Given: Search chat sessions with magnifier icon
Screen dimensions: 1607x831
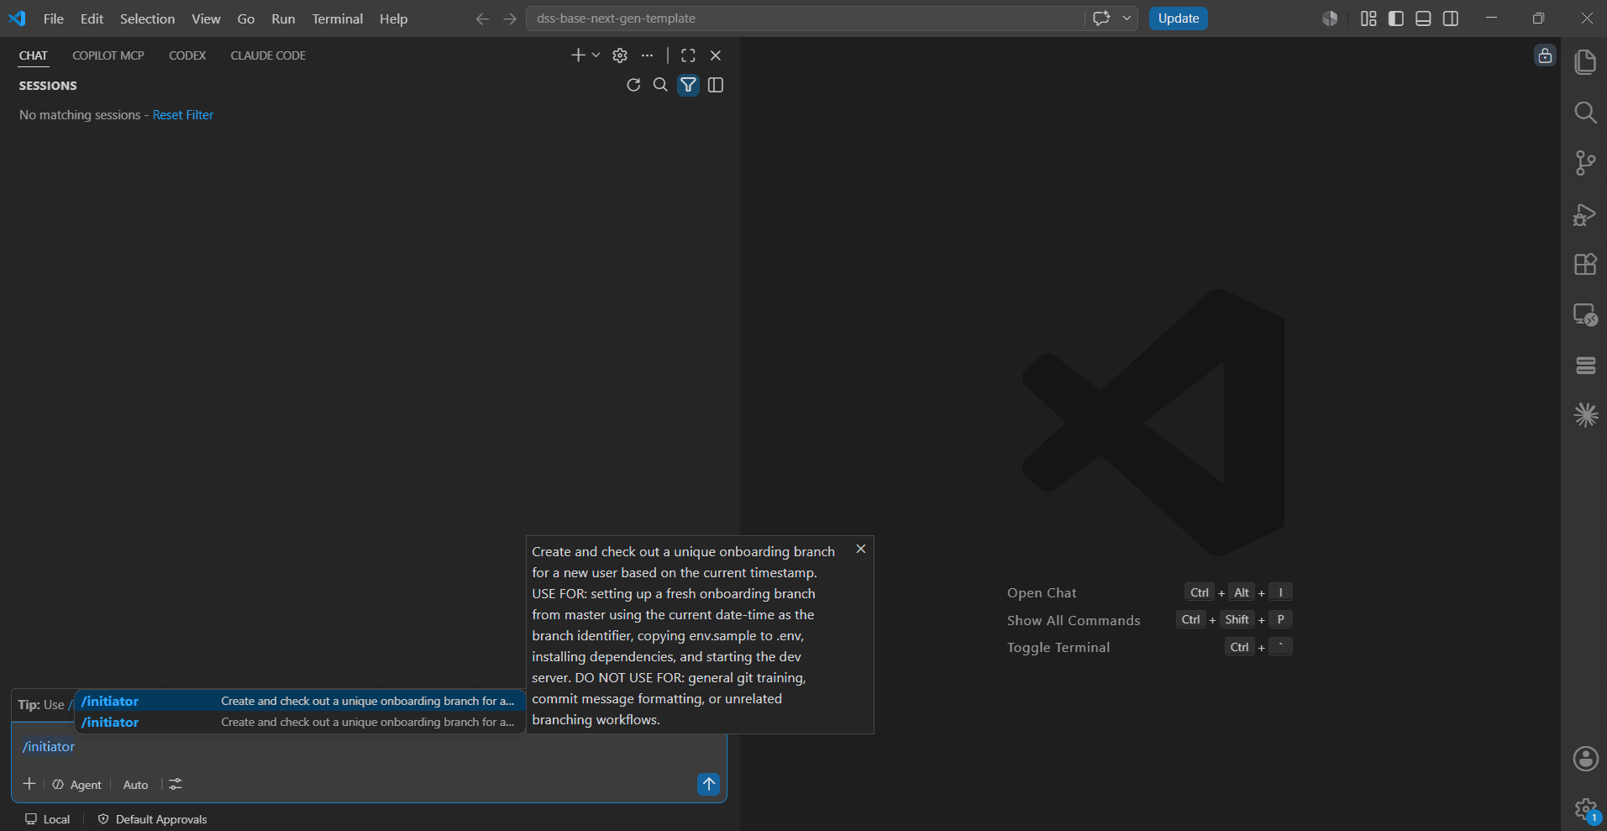Looking at the screenshot, I should point(660,85).
